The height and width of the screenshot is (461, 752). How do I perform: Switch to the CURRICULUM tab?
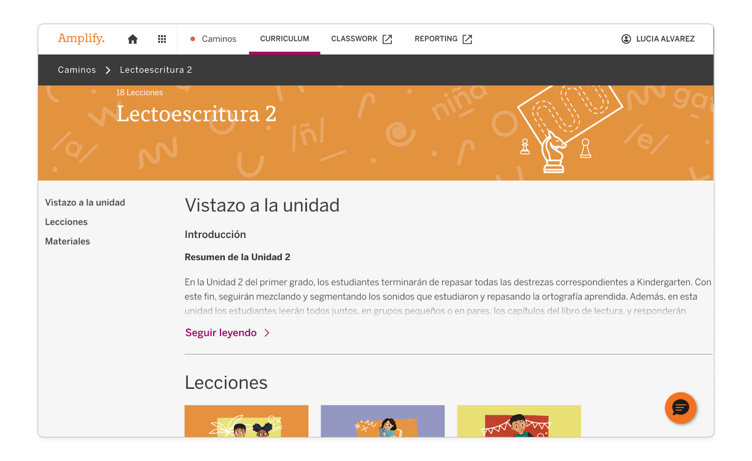(284, 39)
